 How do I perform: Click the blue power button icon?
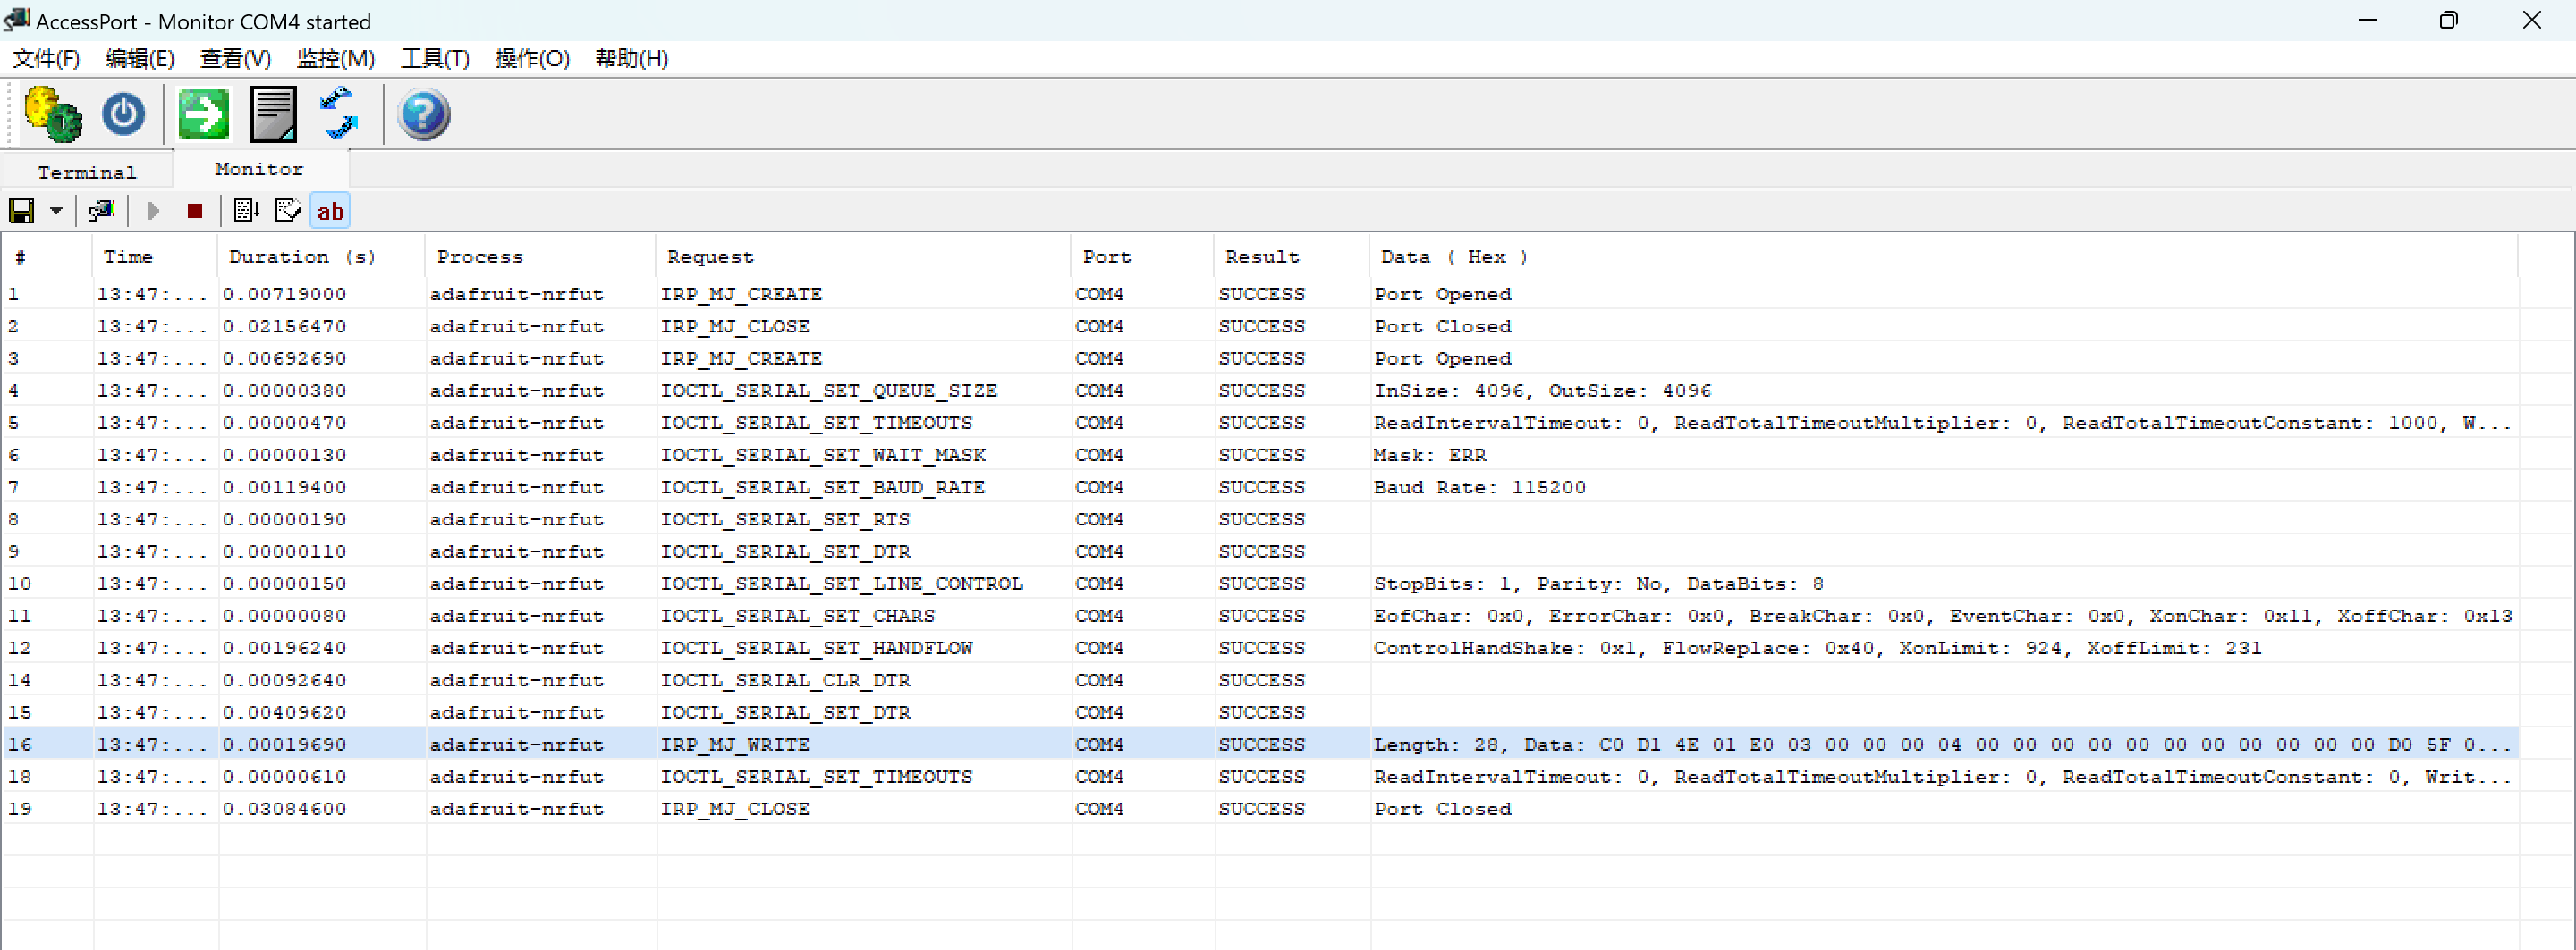tap(124, 113)
